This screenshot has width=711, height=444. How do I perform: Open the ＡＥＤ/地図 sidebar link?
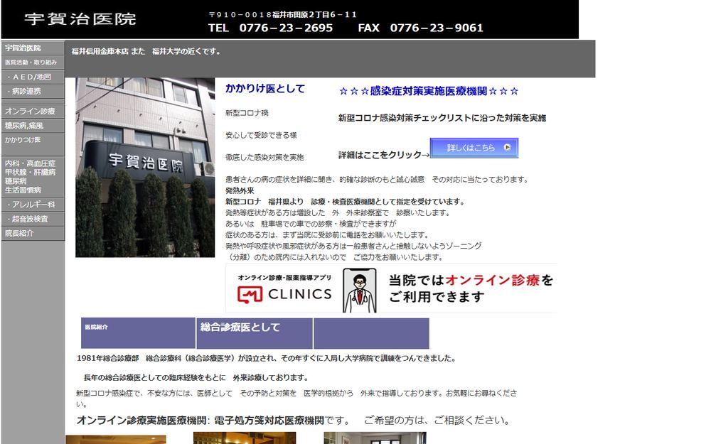point(33,77)
